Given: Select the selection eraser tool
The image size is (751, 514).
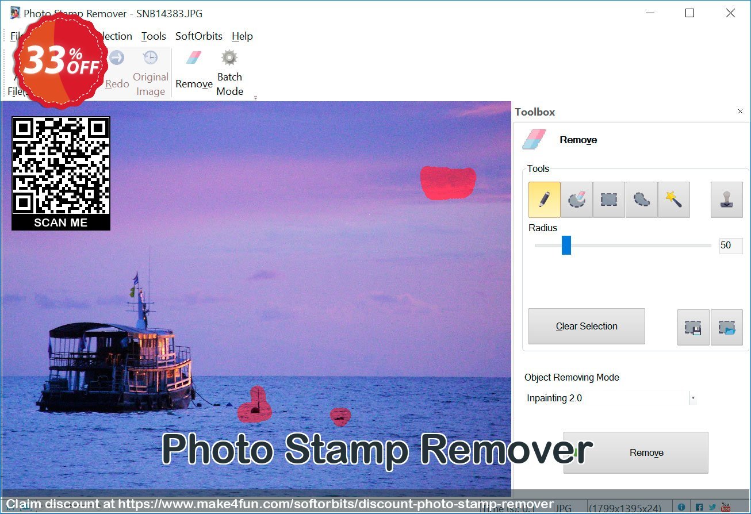Looking at the screenshot, I should 576,200.
